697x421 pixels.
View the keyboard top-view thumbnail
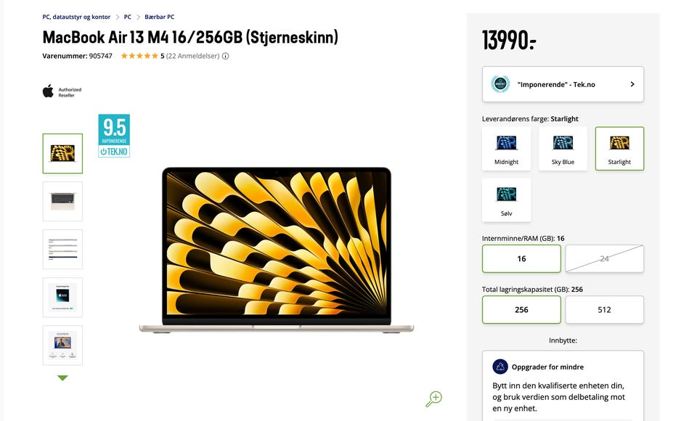[62, 201]
